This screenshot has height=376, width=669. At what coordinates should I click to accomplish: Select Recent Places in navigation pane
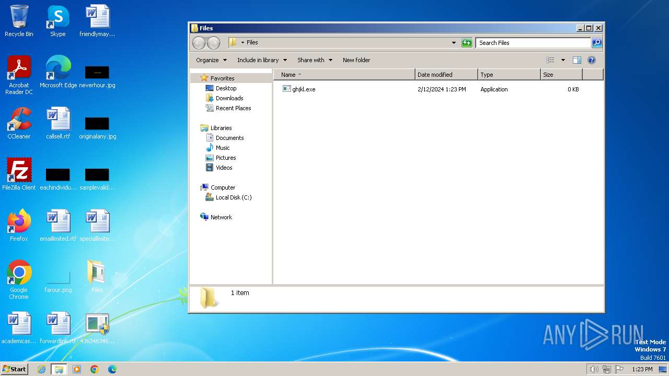(x=233, y=108)
